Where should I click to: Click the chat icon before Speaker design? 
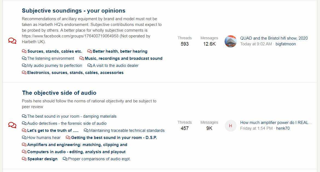click(x=24, y=159)
